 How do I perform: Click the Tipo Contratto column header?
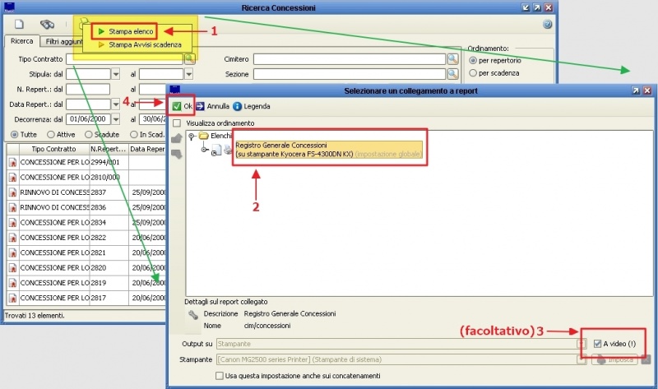tap(54, 149)
